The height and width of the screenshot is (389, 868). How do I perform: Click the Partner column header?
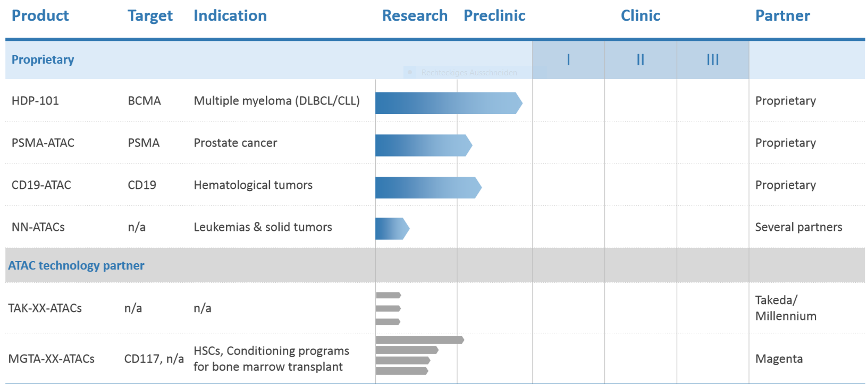coord(782,16)
